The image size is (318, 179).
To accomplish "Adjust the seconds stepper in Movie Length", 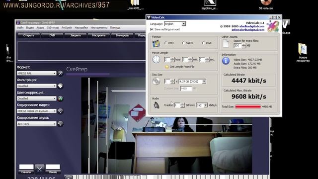I will tap(207, 60).
